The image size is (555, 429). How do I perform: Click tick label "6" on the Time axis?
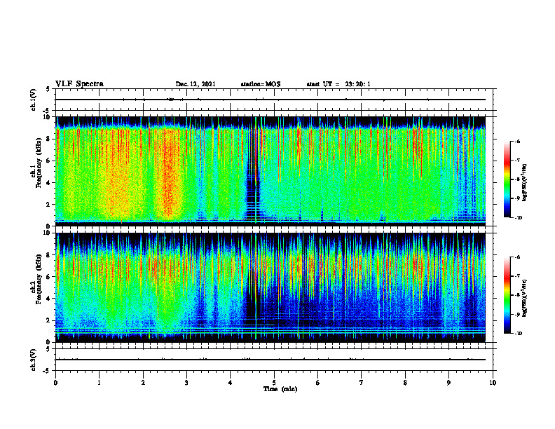pos(318,383)
